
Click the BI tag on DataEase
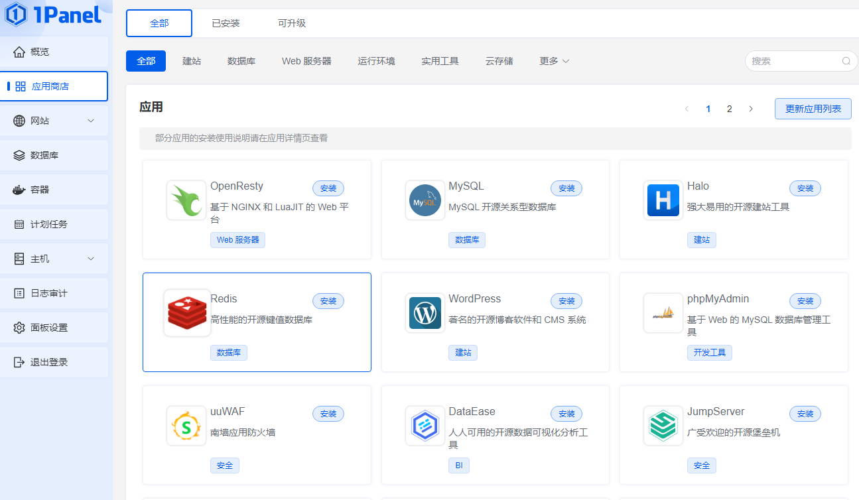coord(459,466)
